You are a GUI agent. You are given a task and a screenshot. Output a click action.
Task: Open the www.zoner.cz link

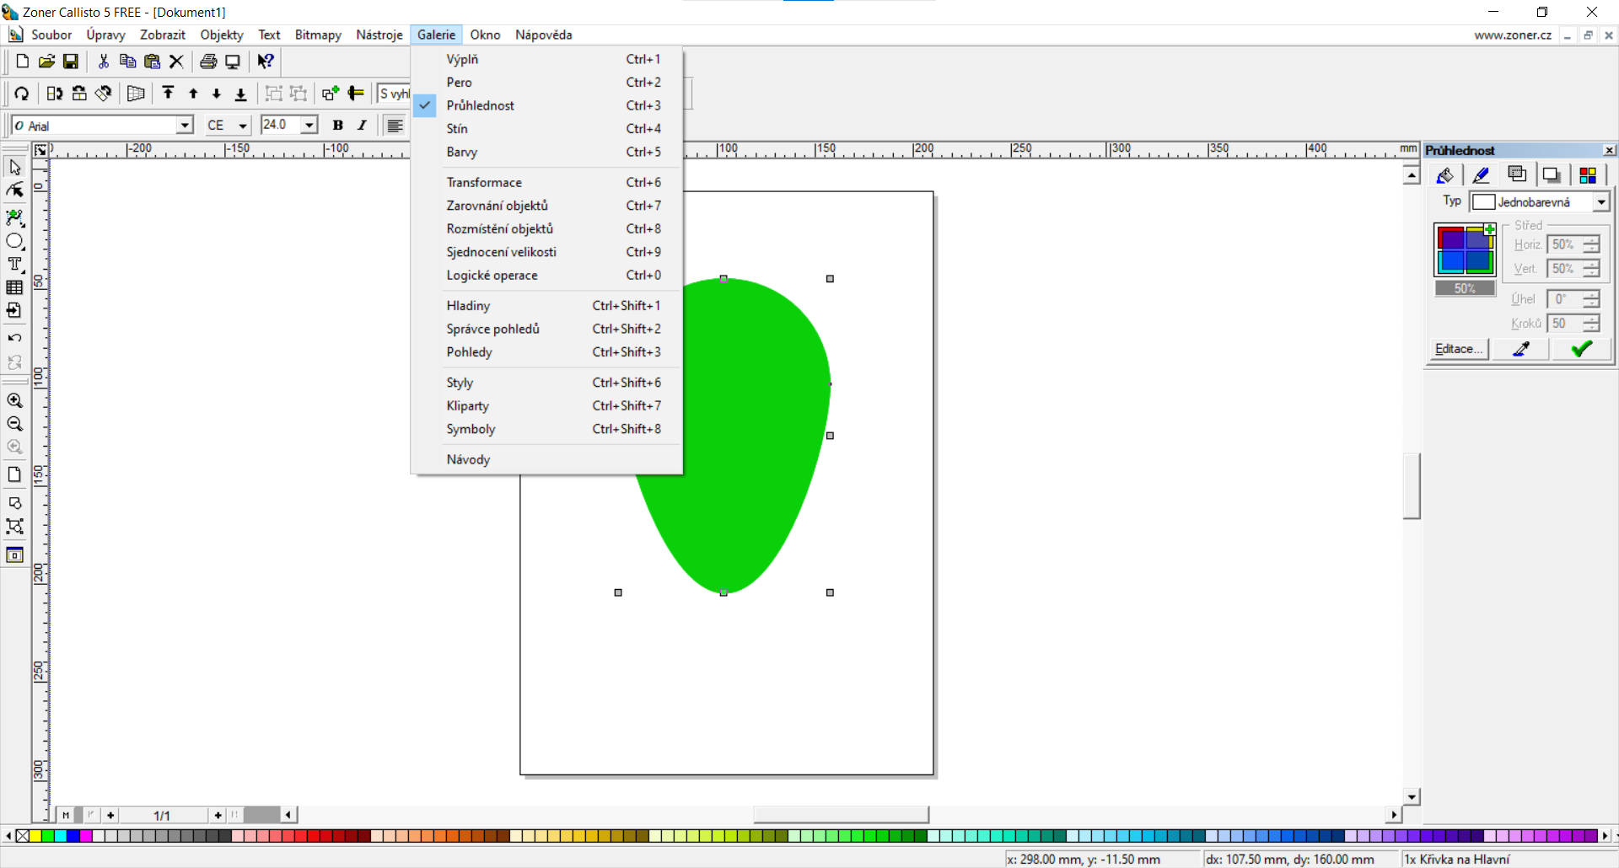point(1513,35)
